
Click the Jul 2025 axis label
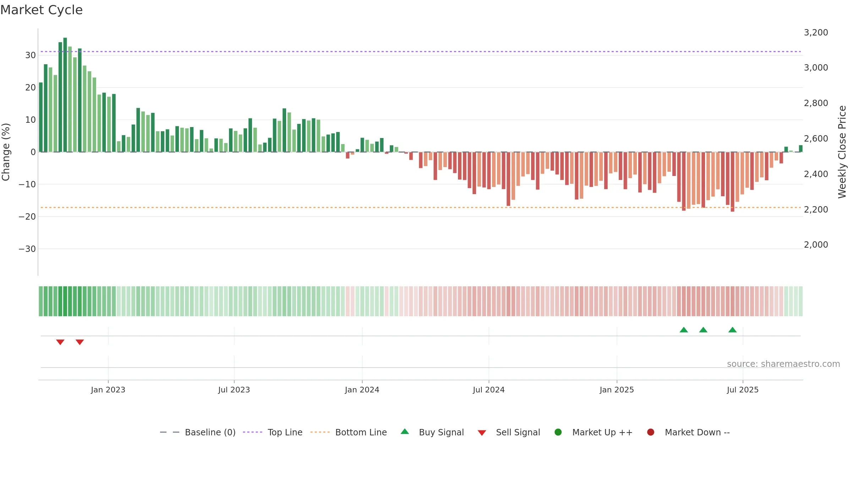[743, 390]
